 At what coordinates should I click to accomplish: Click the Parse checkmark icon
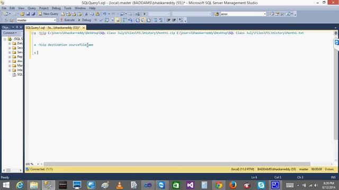[x=101, y=20]
